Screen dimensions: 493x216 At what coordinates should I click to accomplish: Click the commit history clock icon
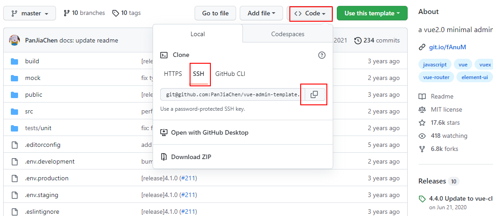(358, 41)
